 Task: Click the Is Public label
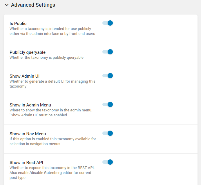click(x=18, y=24)
